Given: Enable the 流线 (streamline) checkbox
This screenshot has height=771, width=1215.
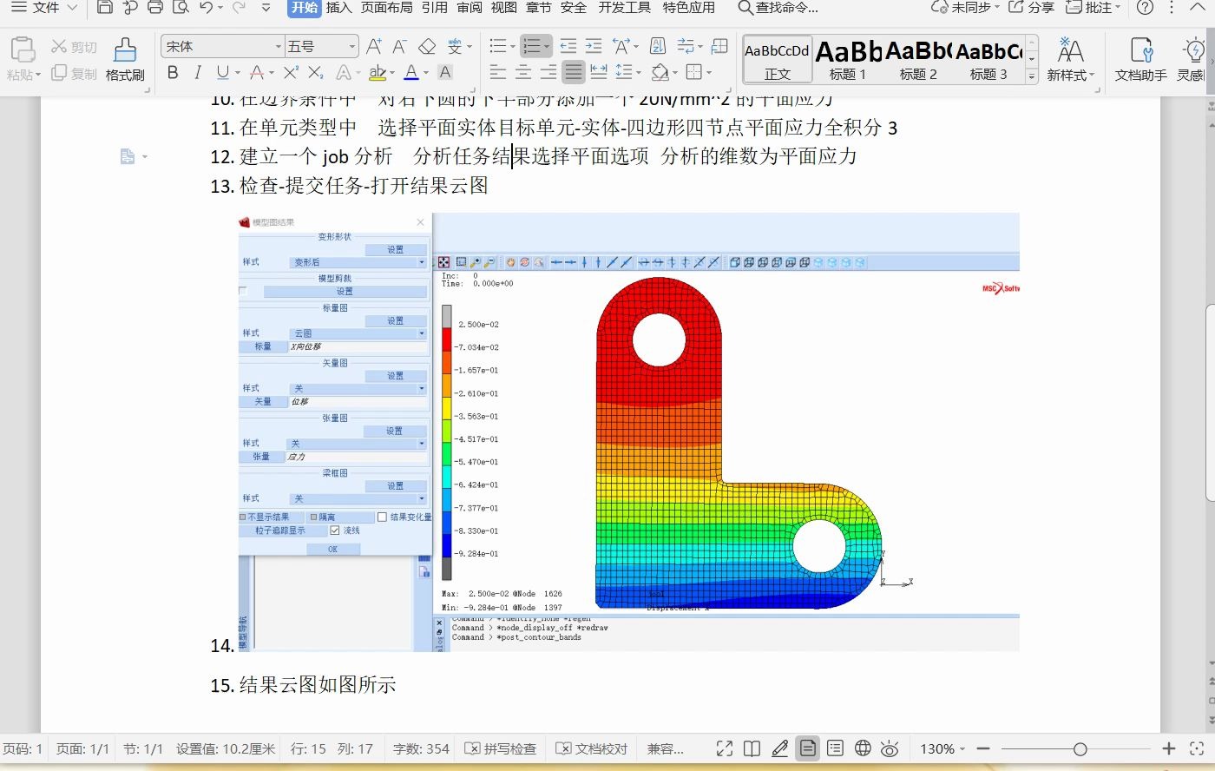Looking at the screenshot, I should [335, 530].
